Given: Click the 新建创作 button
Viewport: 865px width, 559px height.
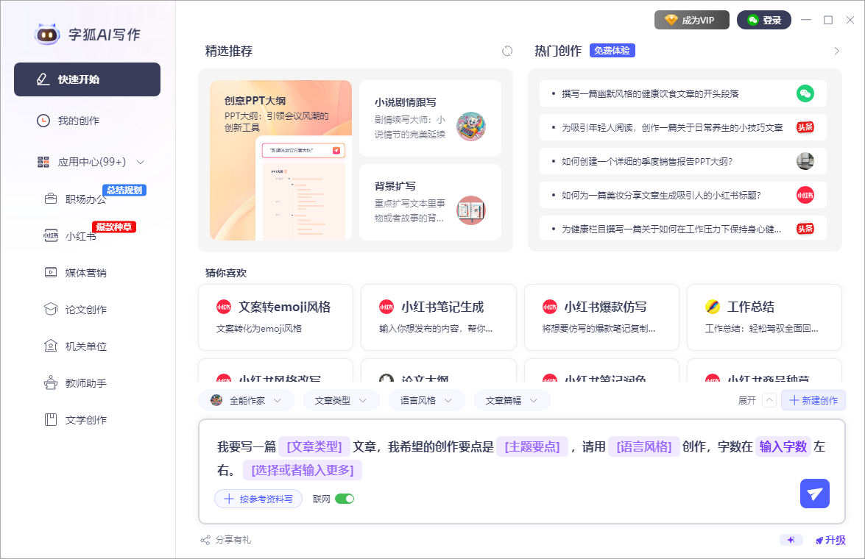Looking at the screenshot, I should click(x=813, y=400).
